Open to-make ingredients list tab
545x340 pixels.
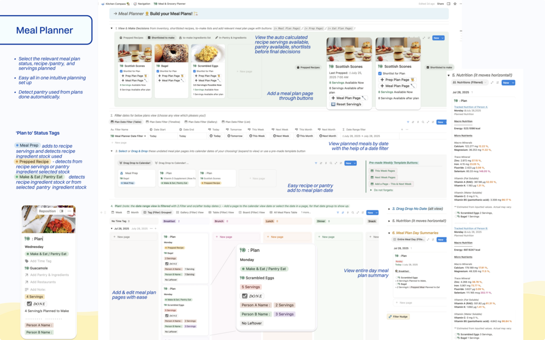[195, 37]
